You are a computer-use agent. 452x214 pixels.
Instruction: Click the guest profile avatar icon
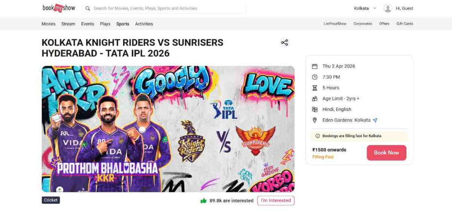tap(388, 8)
